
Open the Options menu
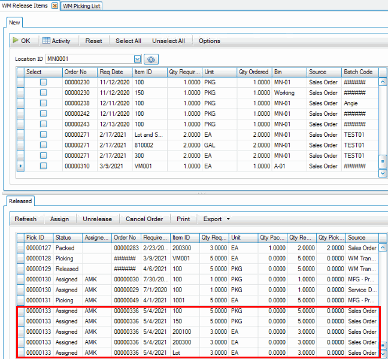[210, 41]
